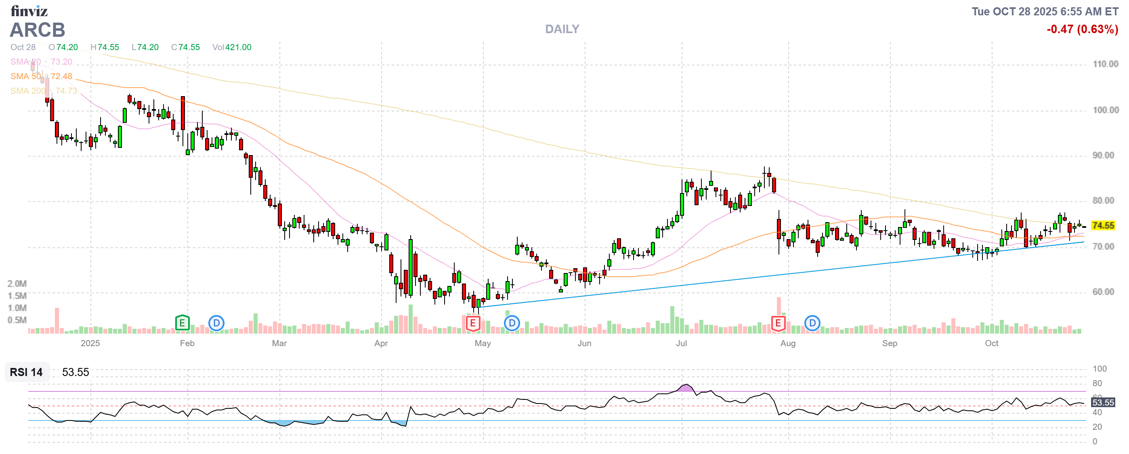Click the ARCB ticker symbol
This screenshot has width=1129, height=454.
(x=38, y=30)
